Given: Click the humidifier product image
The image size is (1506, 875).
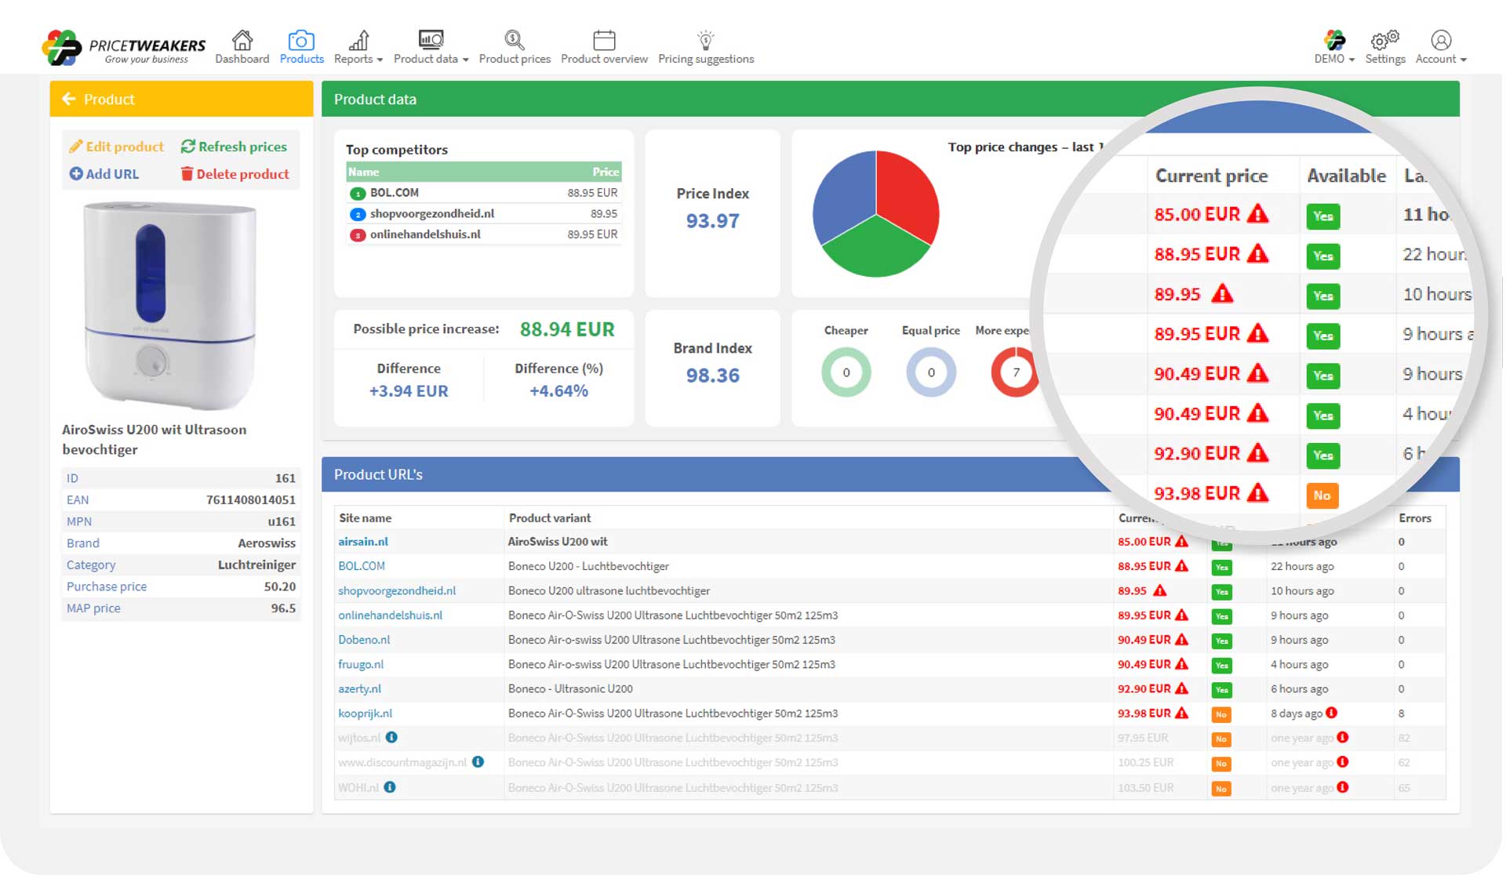Looking at the screenshot, I should pyautogui.click(x=170, y=304).
